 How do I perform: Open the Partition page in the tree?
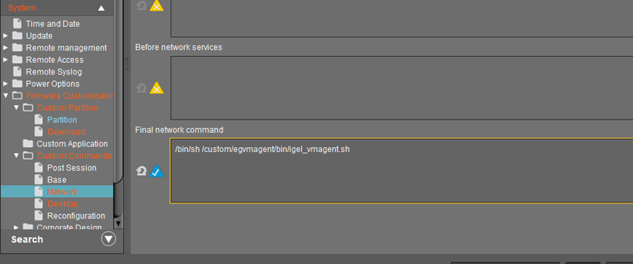[x=62, y=120]
